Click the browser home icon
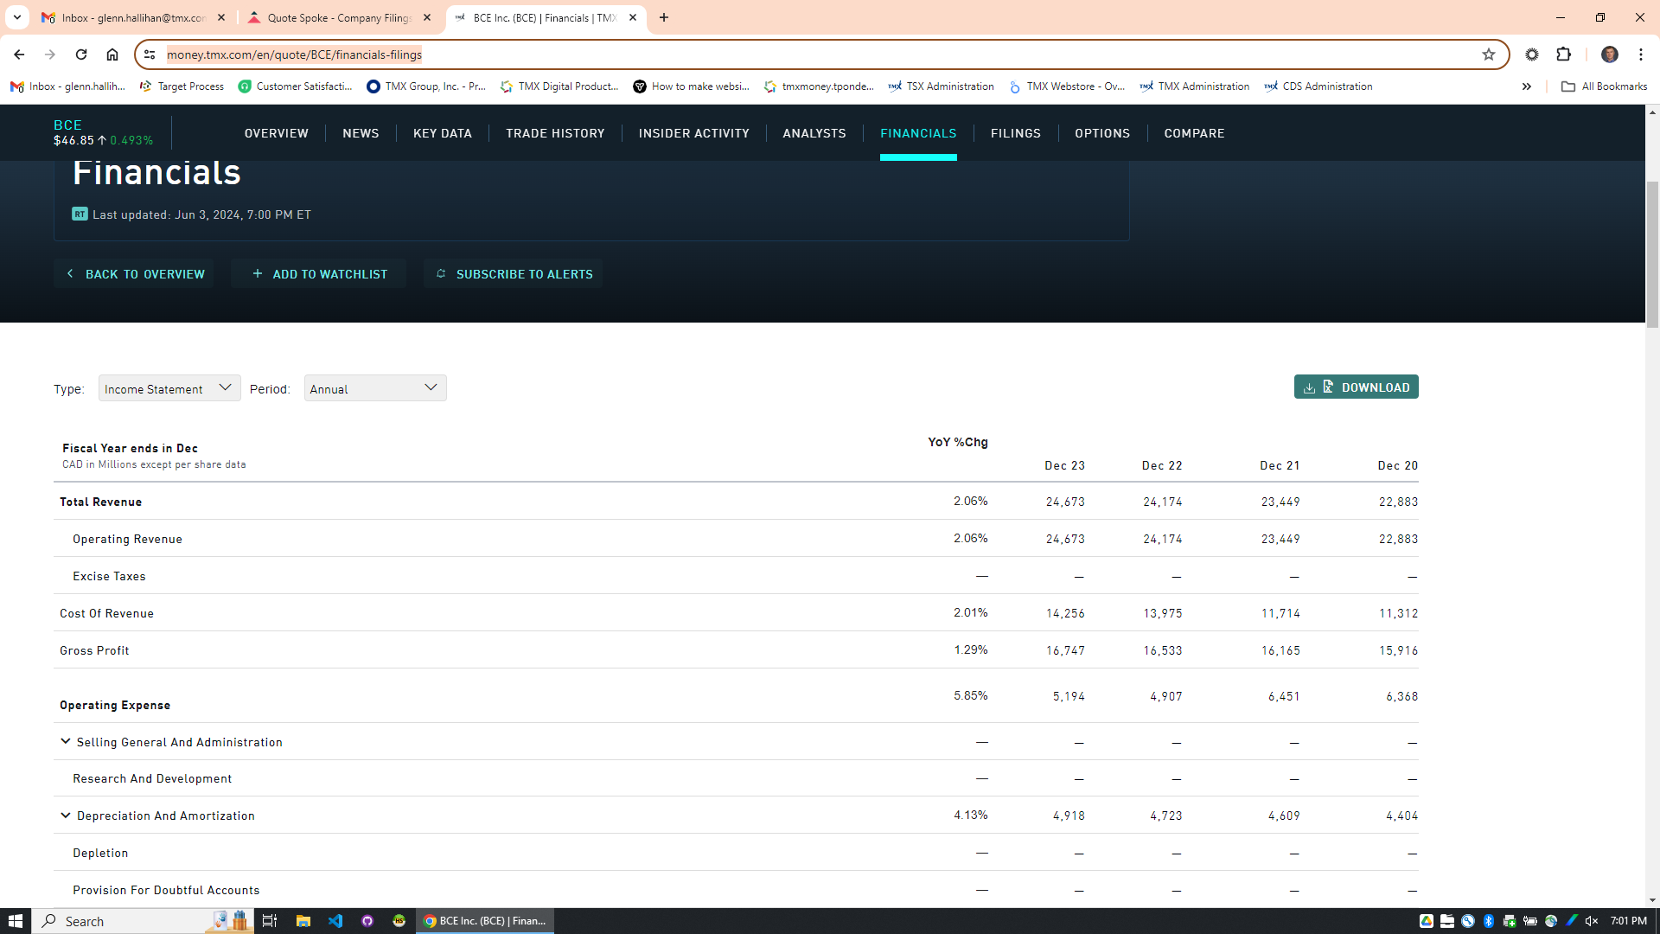The image size is (1660, 934). click(112, 54)
